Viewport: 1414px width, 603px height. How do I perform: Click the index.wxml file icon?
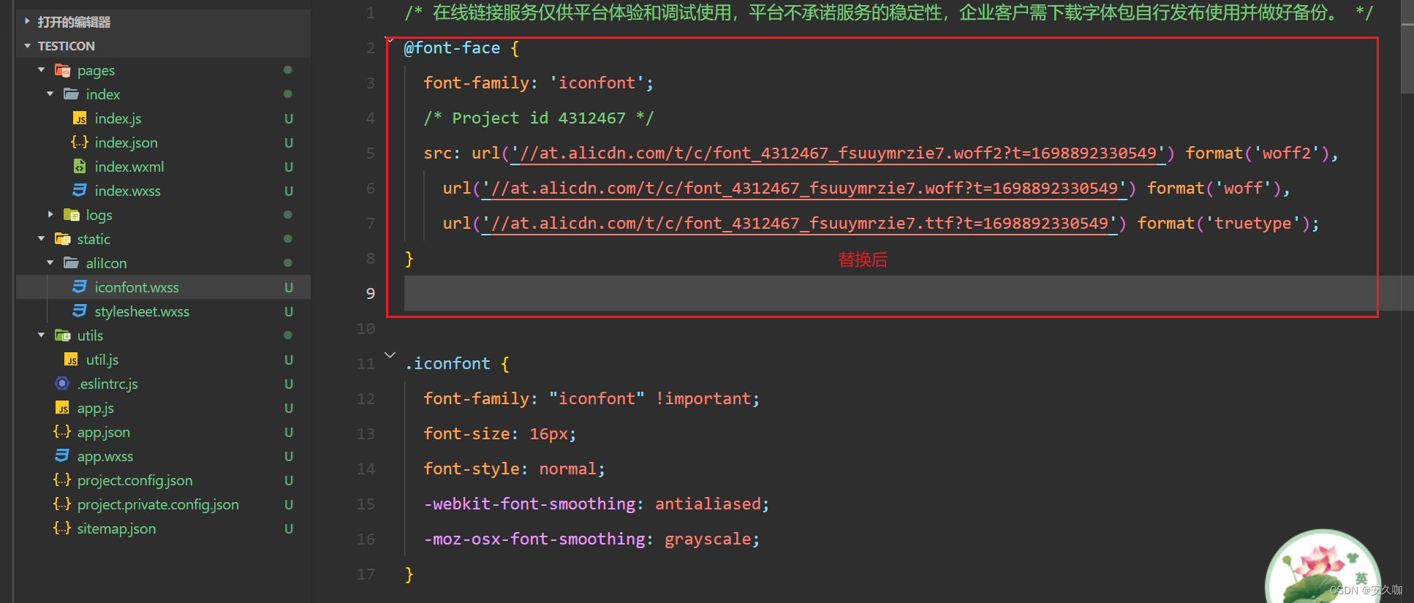tap(80, 167)
